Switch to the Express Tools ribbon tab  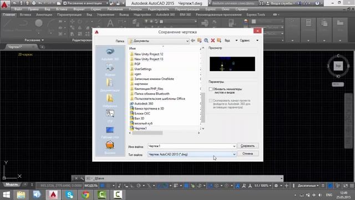click(256, 14)
